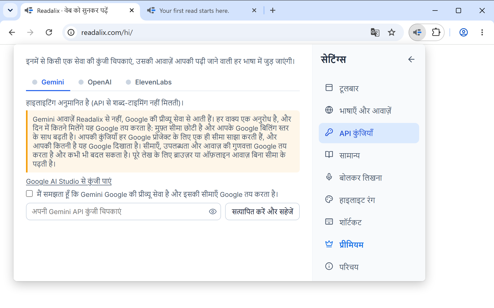Screen dimensions: 494x308
Task: Go forward in browser history
Action: click(30, 32)
